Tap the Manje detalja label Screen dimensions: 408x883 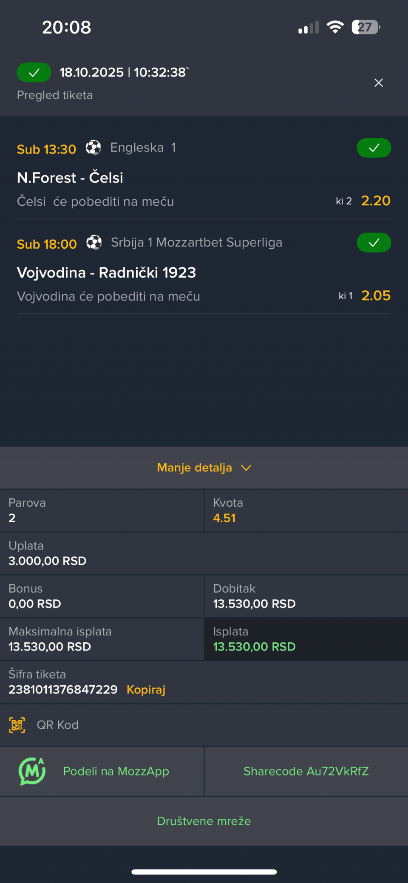(194, 468)
